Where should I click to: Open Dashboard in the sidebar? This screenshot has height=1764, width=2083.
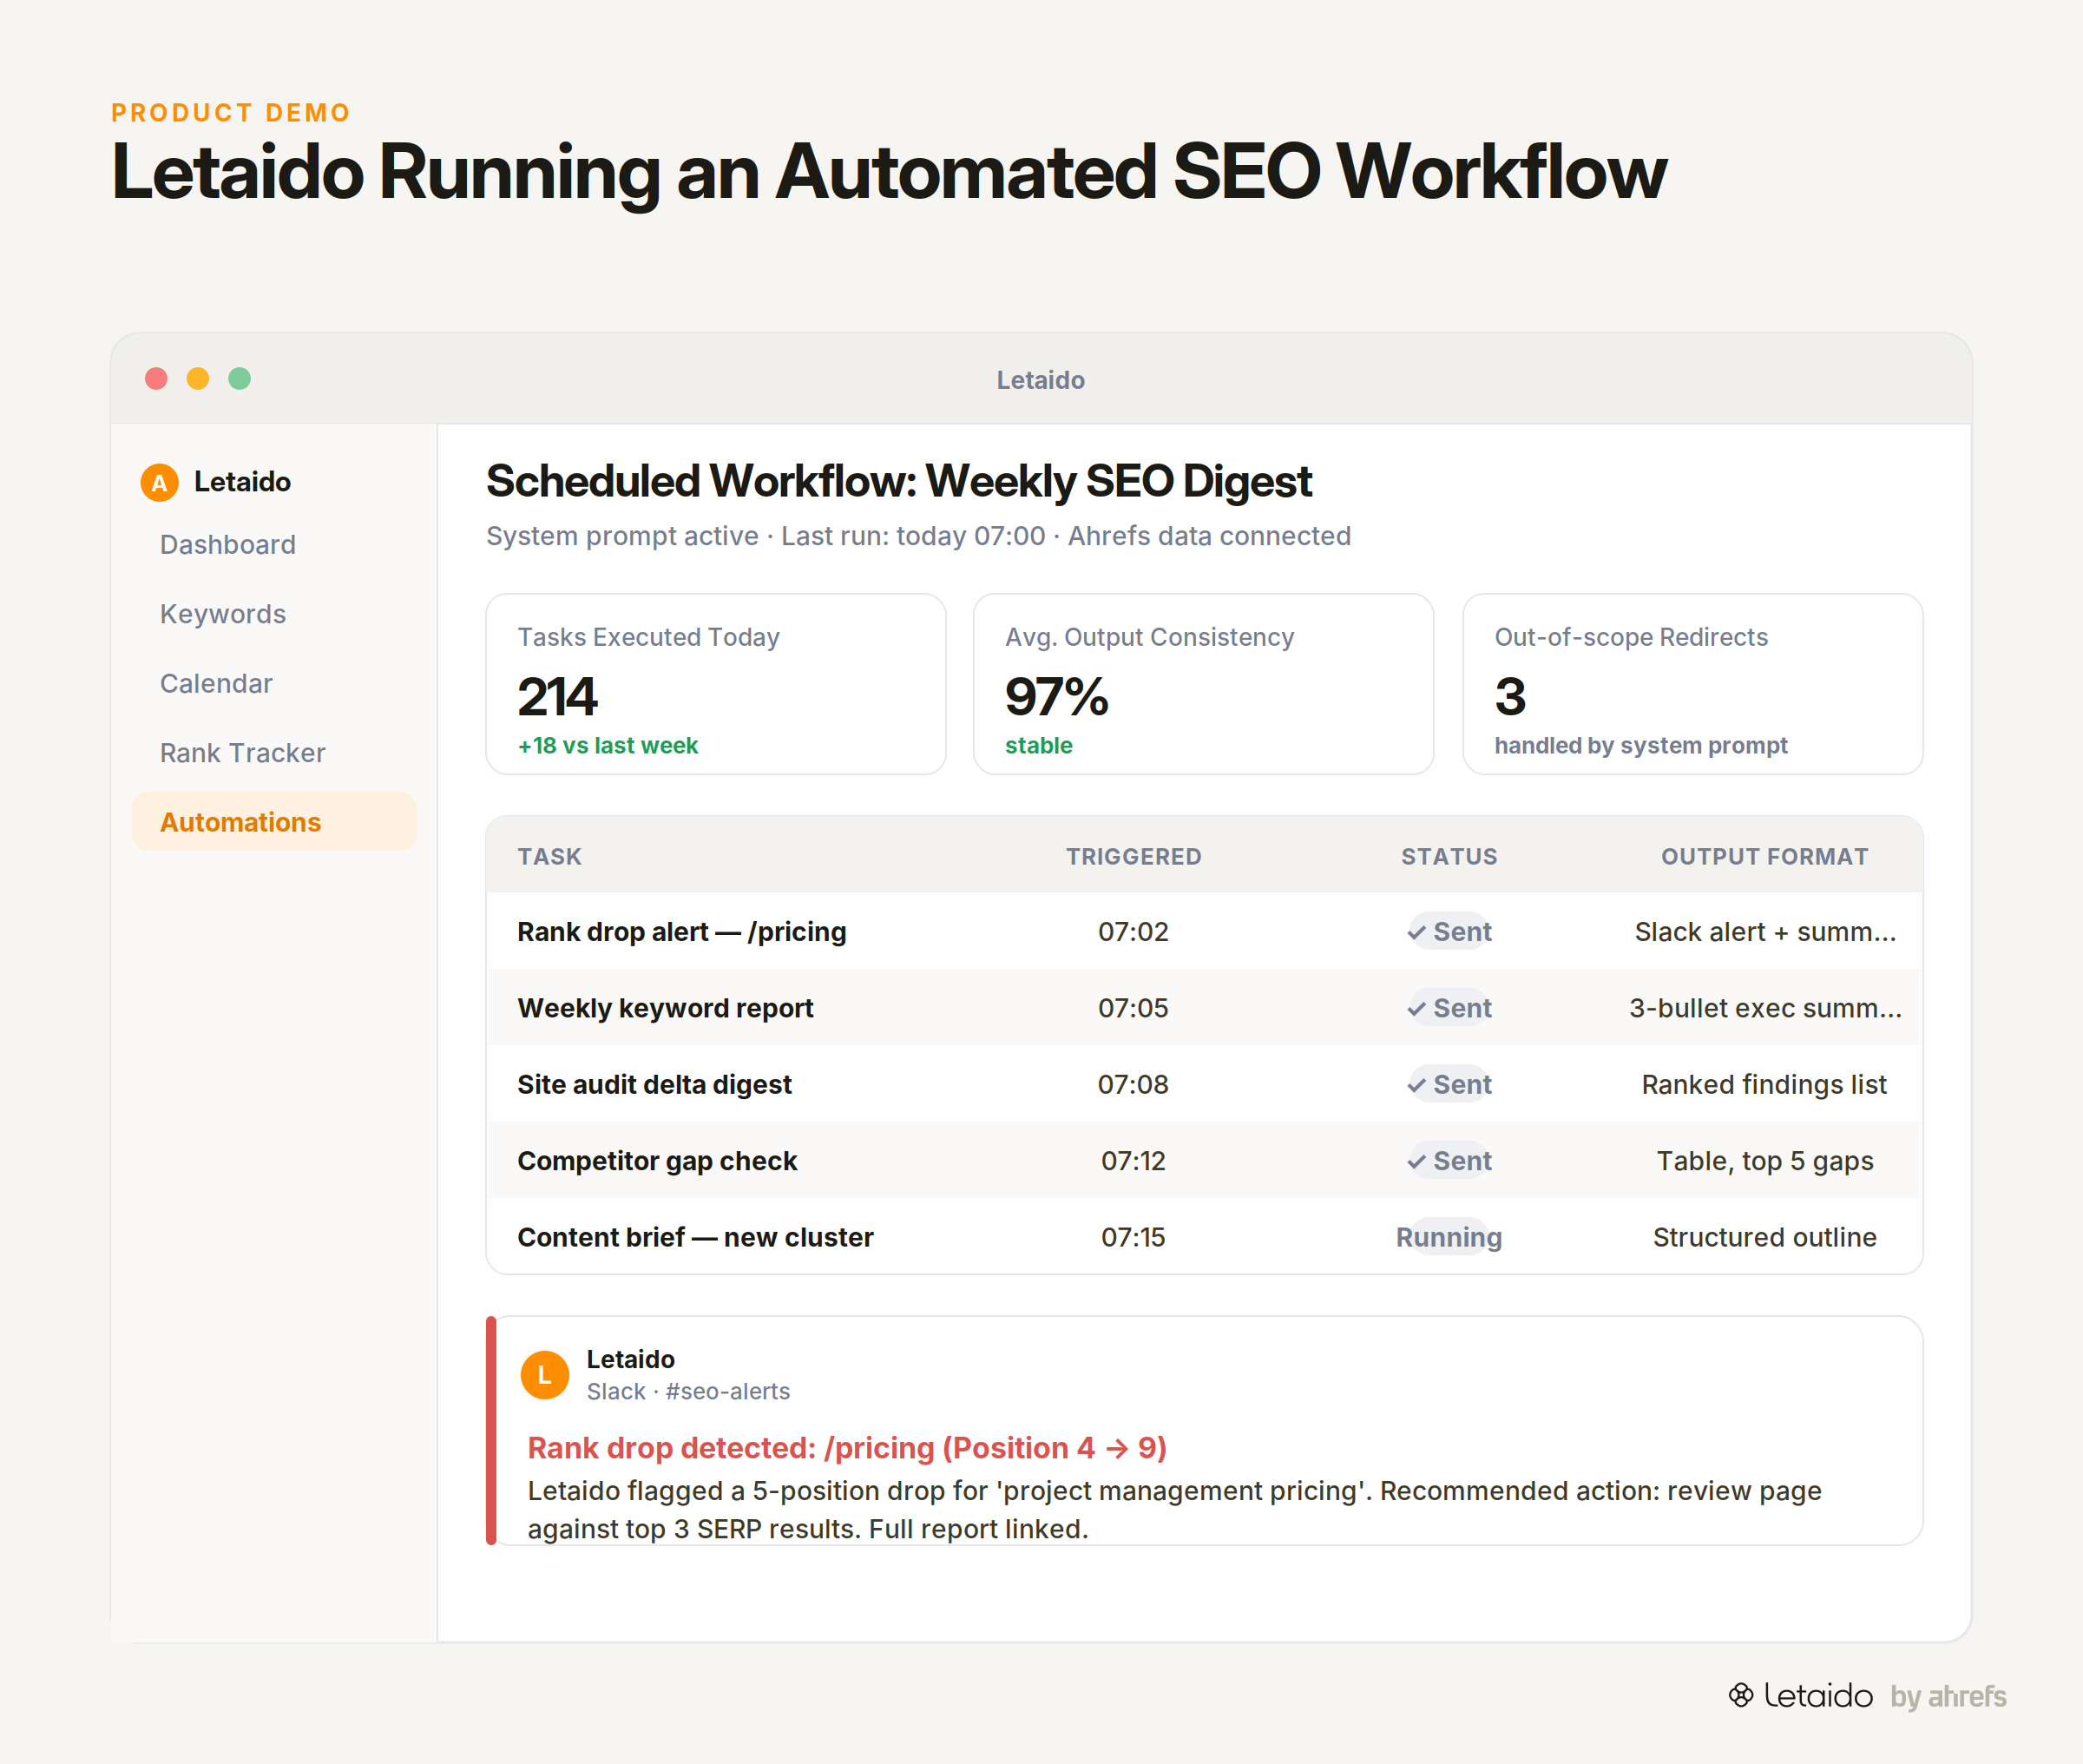coord(228,545)
